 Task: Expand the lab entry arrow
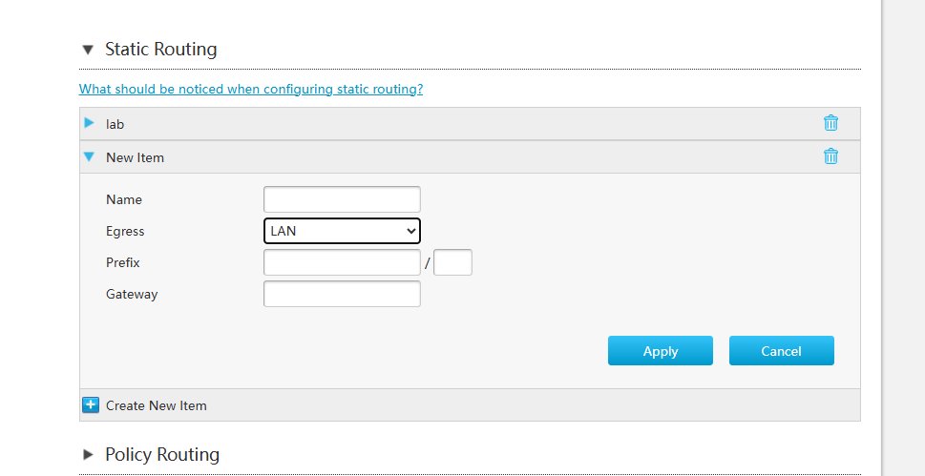tap(89, 123)
